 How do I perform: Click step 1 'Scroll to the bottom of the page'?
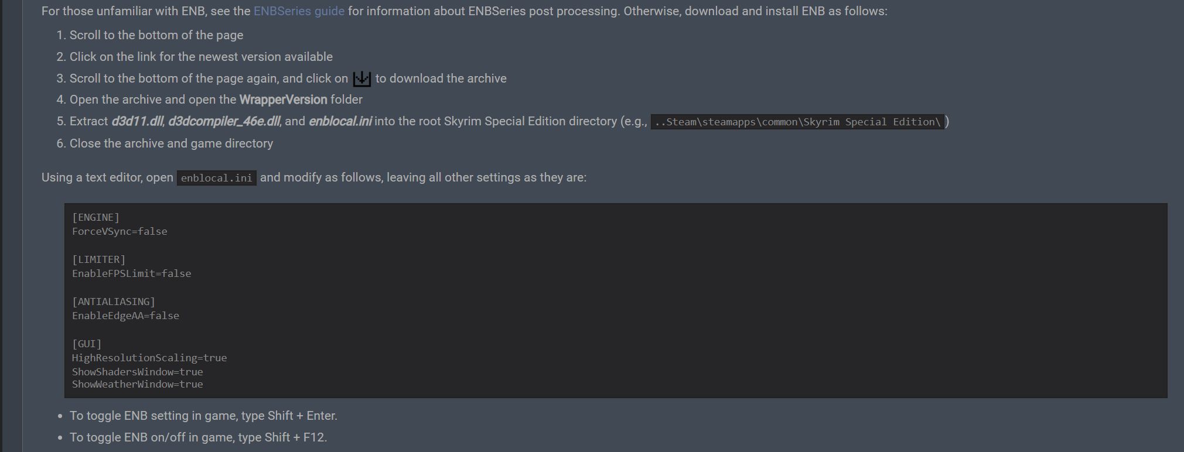156,35
